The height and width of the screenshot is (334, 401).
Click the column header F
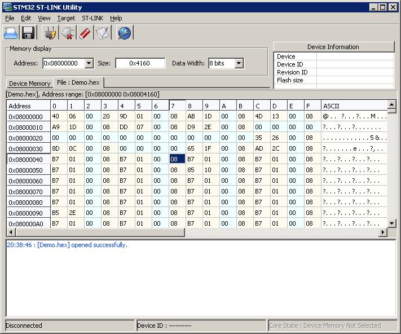point(312,106)
